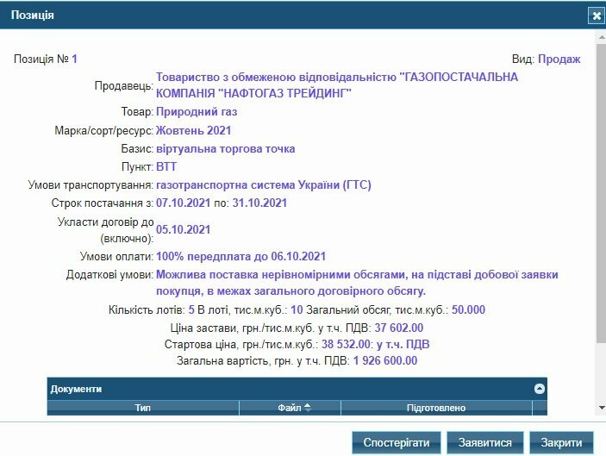This screenshot has height=456, width=606.
Task: Click the Заявитися button
Action: pyautogui.click(x=485, y=442)
